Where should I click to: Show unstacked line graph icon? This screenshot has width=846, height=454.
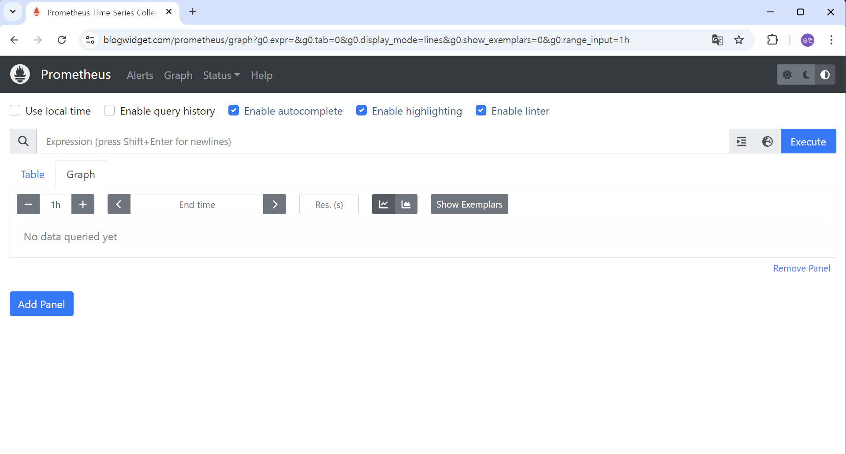coord(384,204)
